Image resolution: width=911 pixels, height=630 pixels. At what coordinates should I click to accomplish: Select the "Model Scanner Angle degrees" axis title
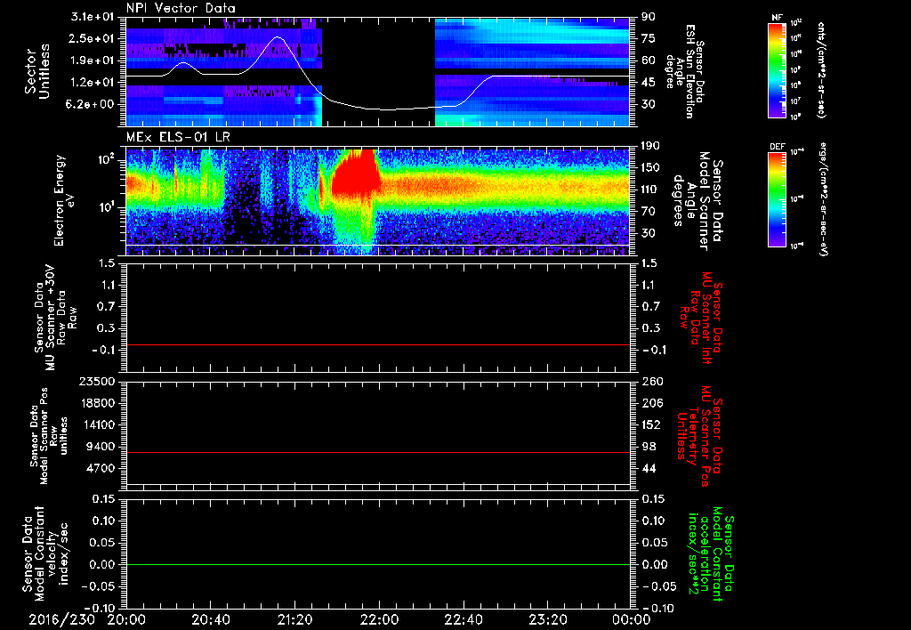click(697, 200)
